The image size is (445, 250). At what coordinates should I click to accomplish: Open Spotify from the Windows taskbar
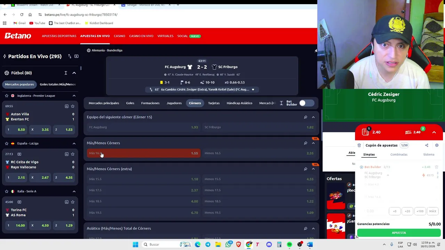tap(289, 244)
